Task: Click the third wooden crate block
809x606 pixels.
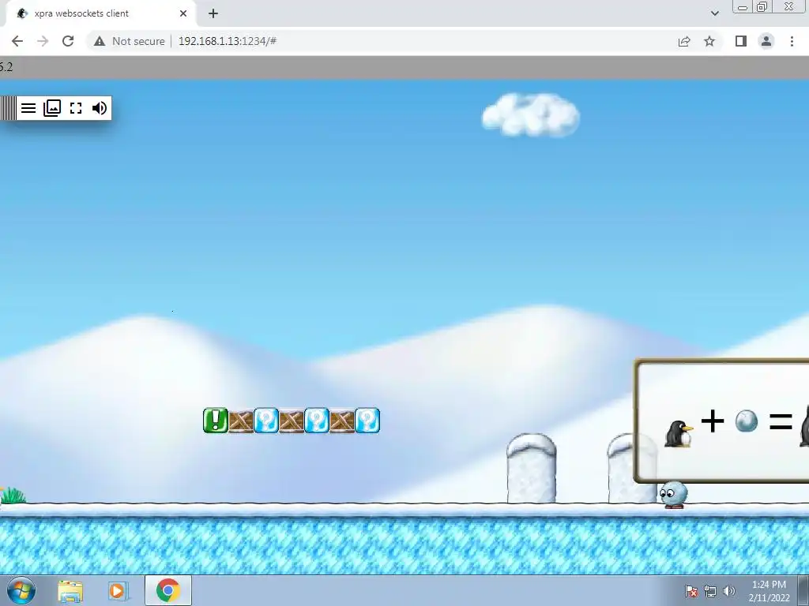Action: 342,421
